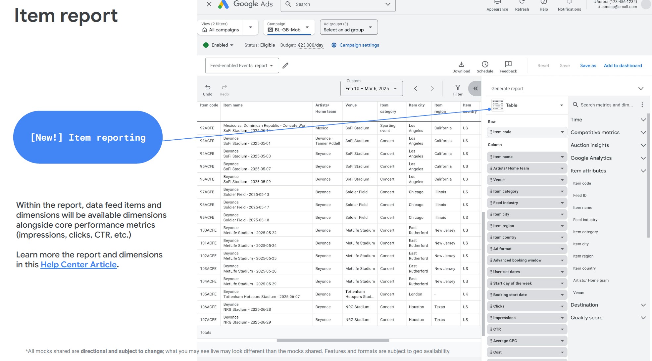Screen dimensions: 652x361
Task: Click the Save as button
Action: 588,66
